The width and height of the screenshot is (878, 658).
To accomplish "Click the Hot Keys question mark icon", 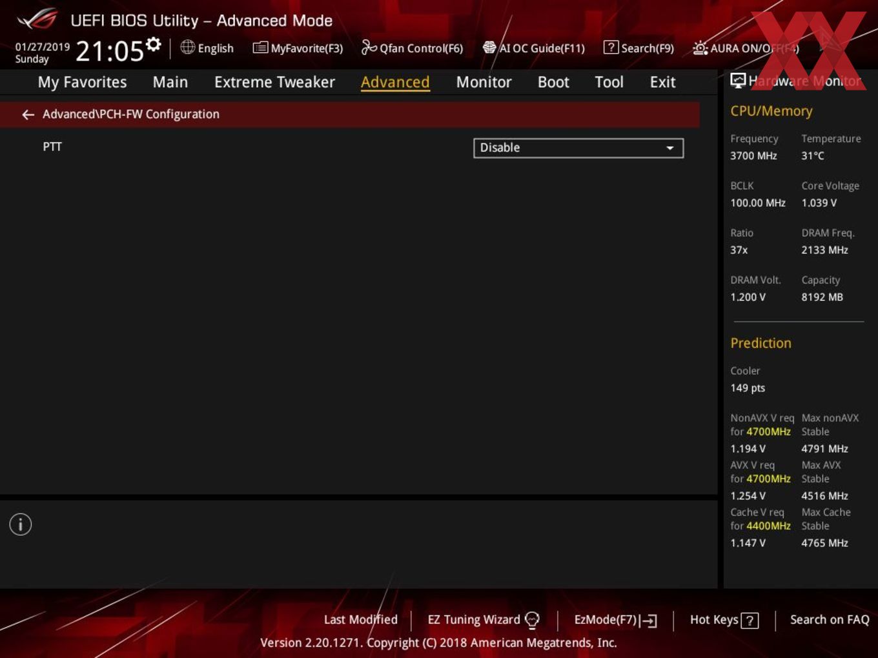I will point(750,621).
